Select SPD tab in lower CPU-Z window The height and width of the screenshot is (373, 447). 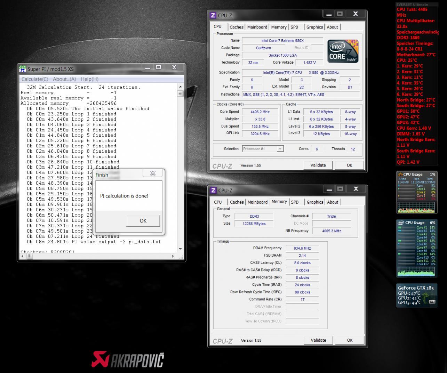(x=295, y=202)
